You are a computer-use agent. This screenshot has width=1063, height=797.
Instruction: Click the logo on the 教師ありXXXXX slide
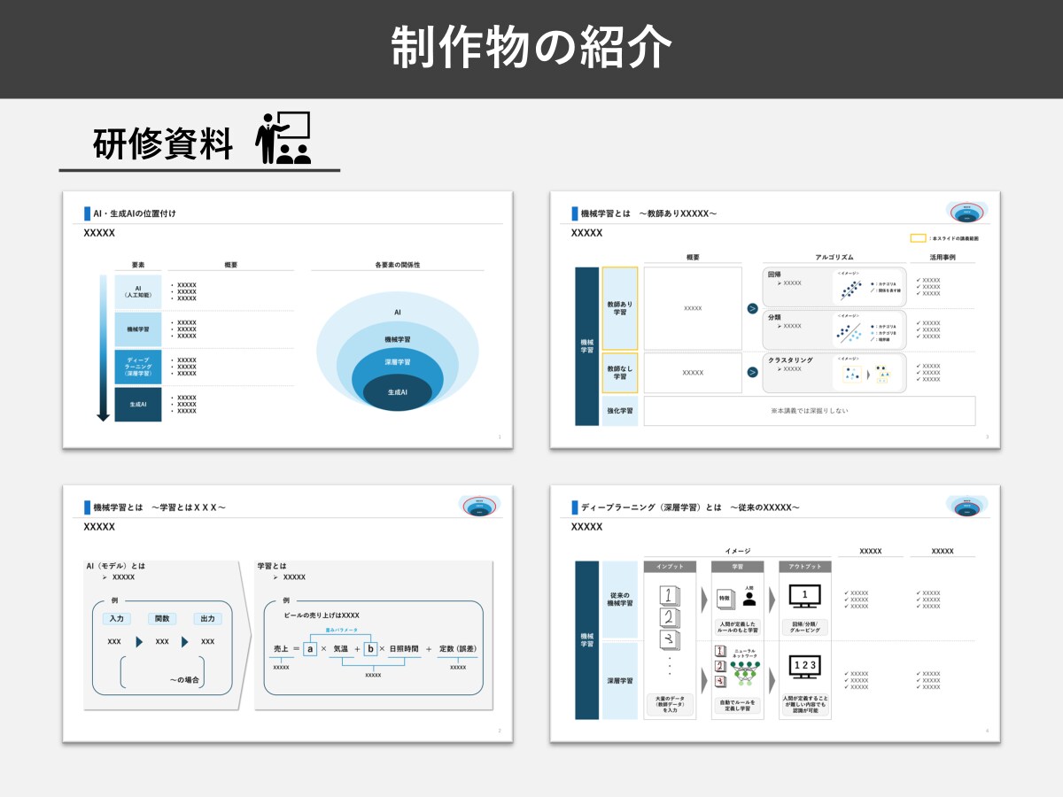(966, 213)
